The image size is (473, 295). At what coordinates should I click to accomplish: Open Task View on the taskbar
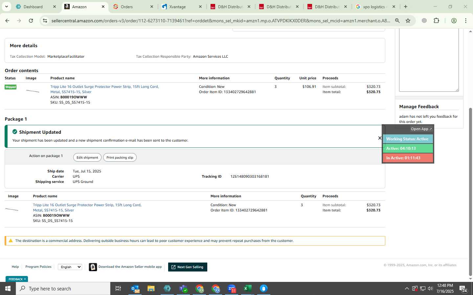click(118, 288)
